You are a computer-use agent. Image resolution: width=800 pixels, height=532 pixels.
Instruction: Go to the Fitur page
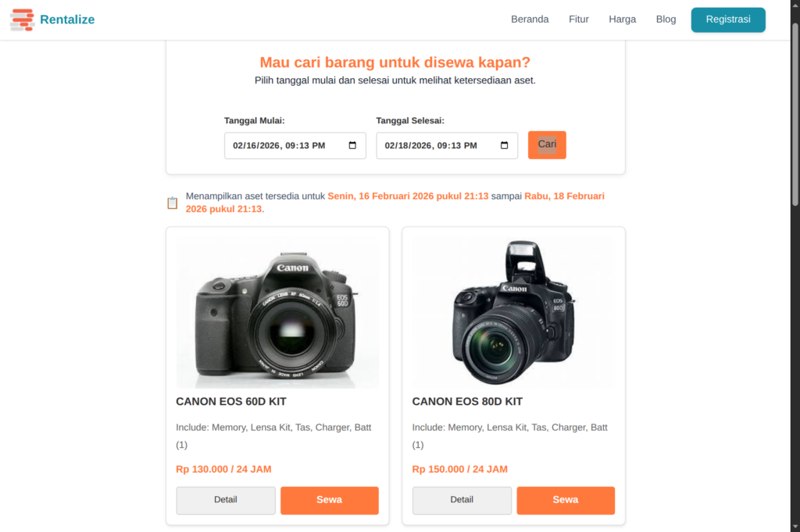pos(579,20)
